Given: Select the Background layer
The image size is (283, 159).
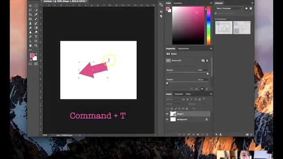Looking at the screenshot, I should [x=188, y=119].
